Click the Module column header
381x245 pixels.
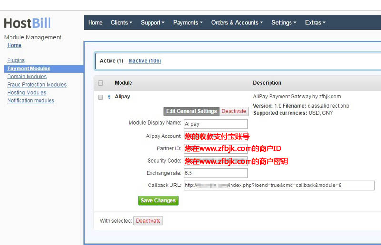[123, 83]
